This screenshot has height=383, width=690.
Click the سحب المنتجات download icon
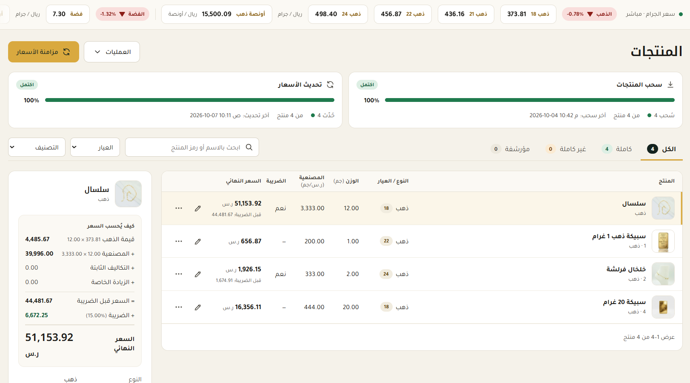[x=670, y=84]
